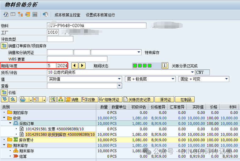Go to previous period with left arrow
The image size is (240, 161).
tap(75, 66)
